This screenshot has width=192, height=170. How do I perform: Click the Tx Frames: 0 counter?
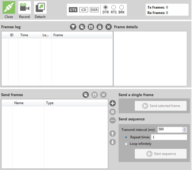coord(158,7)
